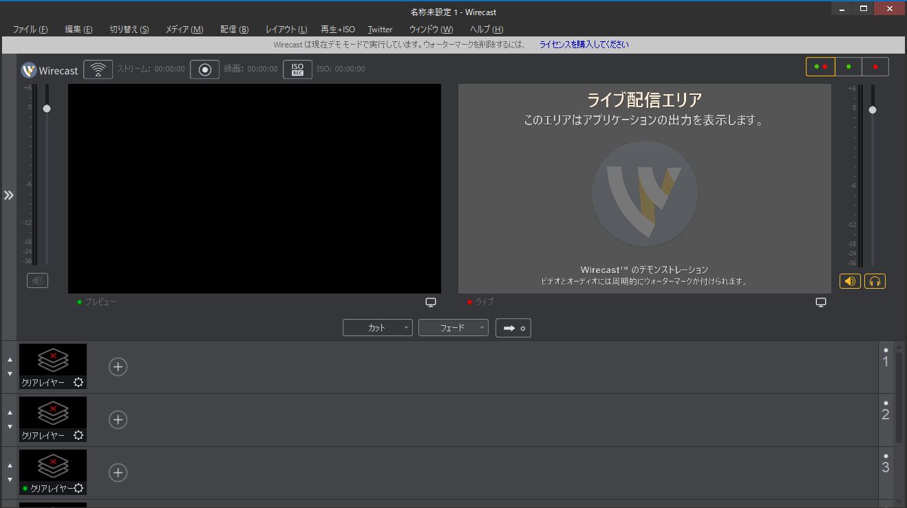This screenshot has width=907, height=508.
Task: Open the ヘルプ (H) menu
Action: click(487, 30)
